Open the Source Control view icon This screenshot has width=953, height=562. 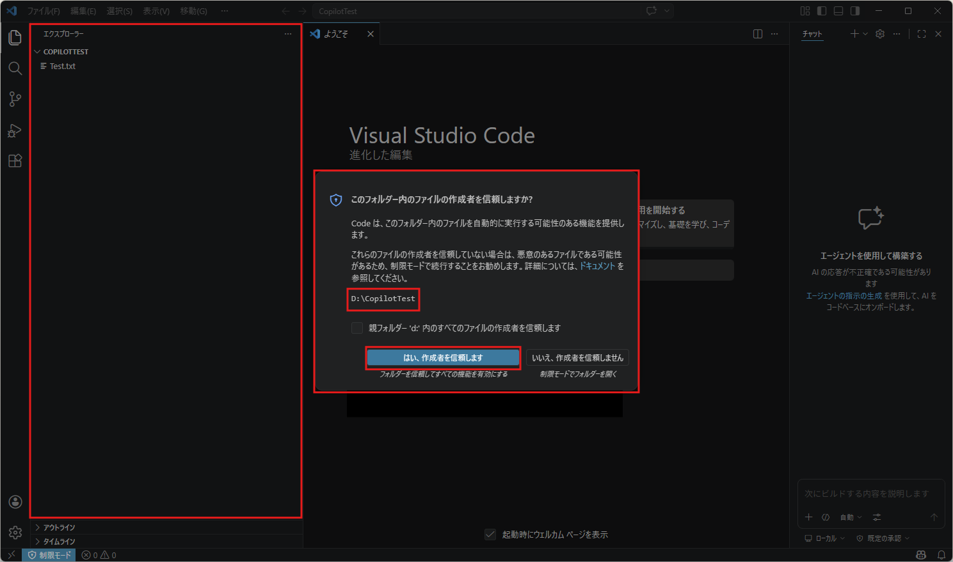(15, 99)
